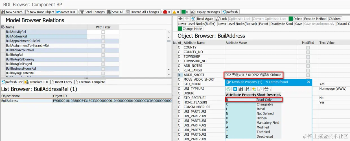This screenshot has width=350, height=141.
Task: Open the print dropdown arrow in popup
Action: pos(270,90)
